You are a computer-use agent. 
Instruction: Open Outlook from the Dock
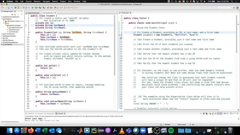(x=52, y=130)
